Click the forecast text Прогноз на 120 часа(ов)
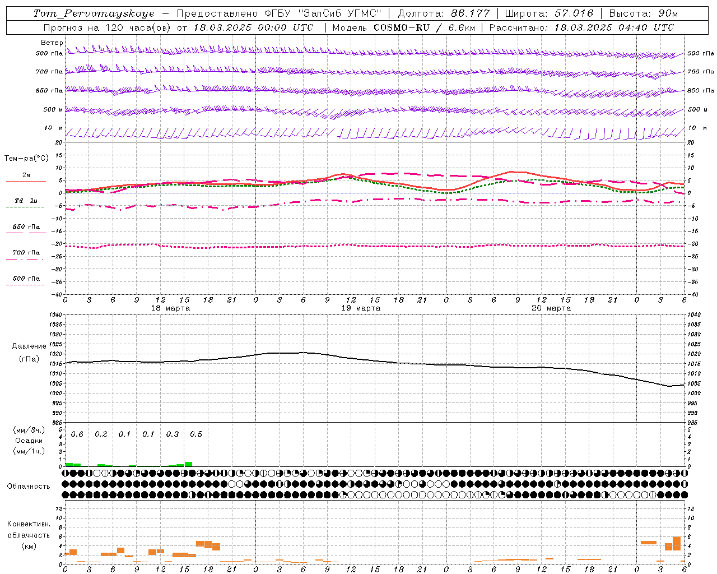 point(108,27)
